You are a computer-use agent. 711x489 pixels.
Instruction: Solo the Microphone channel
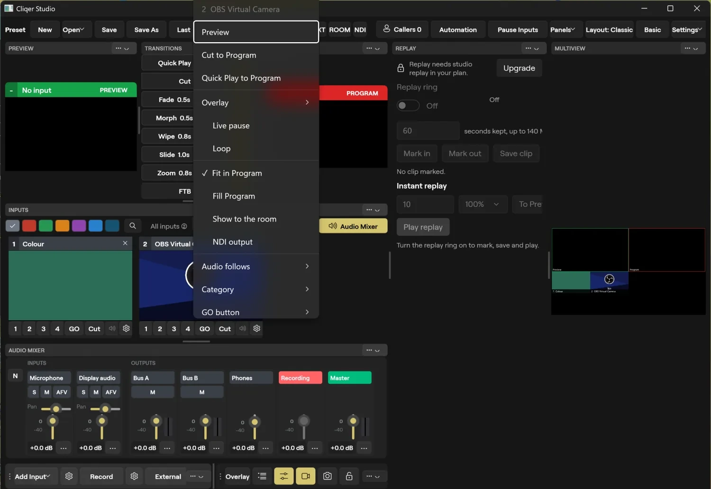(34, 392)
